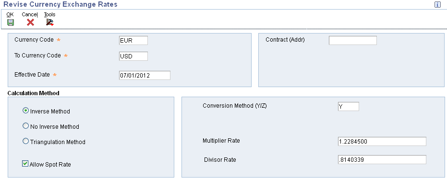Click the Cancel text menu item

(30, 14)
